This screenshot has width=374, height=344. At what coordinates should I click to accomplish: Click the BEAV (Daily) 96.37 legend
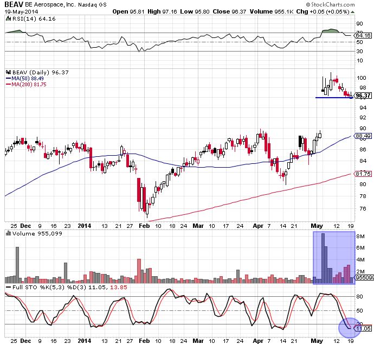point(40,72)
